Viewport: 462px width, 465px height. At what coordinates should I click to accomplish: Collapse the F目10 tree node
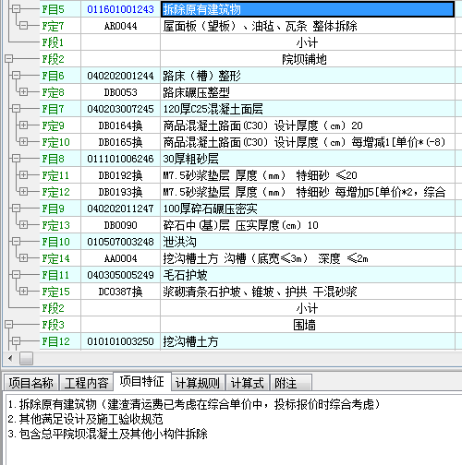coord(16,242)
